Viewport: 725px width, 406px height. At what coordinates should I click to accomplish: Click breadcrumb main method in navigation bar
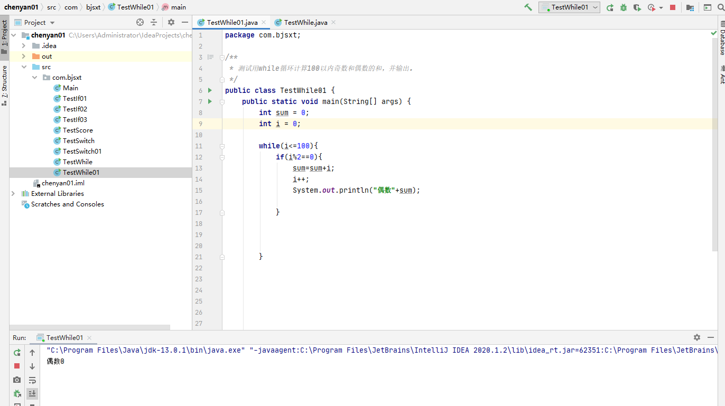click(x=174, y=7)
